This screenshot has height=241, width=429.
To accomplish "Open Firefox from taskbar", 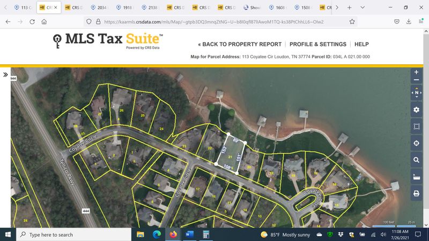I will [173, 235].
